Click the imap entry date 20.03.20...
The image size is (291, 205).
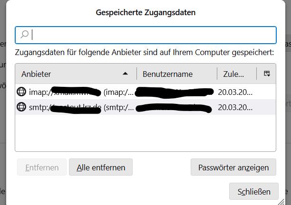pos(235,92)
